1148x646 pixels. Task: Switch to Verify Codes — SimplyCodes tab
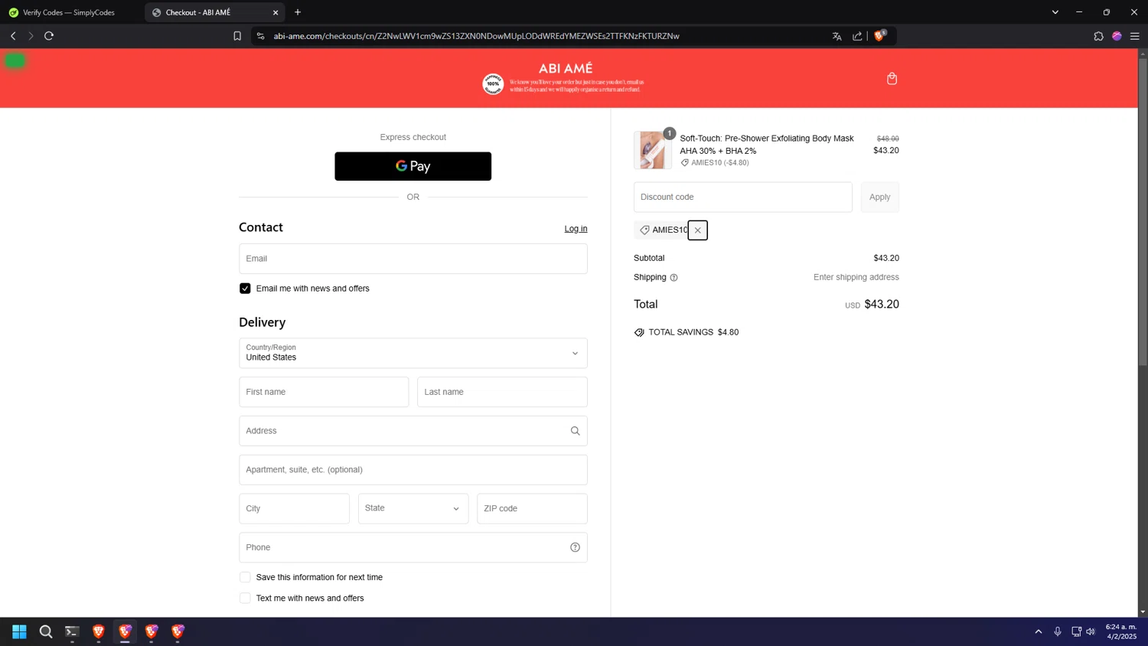pos(70,12)
